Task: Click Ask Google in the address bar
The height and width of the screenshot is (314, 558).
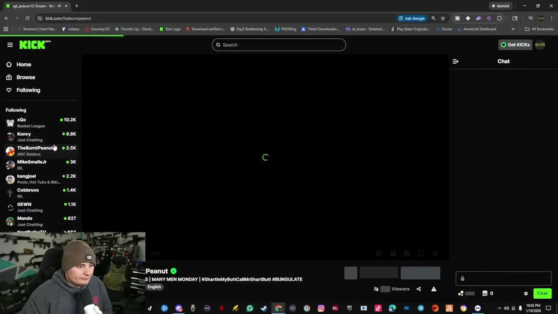Action: tap(412, 18)
